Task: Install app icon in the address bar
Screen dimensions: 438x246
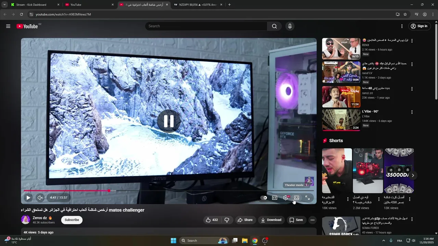Action: click(x=398, y=14)
